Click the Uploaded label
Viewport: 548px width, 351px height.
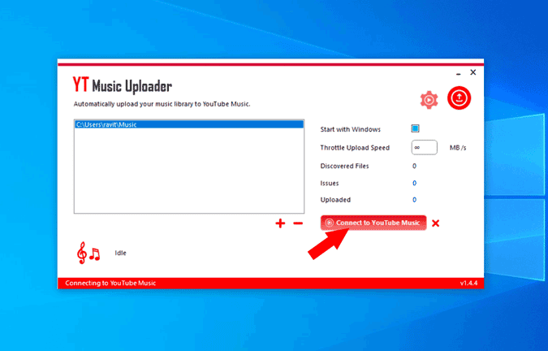click(x=335, y=200)
